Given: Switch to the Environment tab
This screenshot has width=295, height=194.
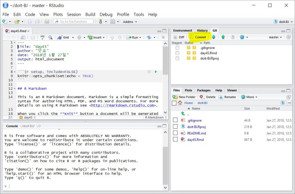Looking at the screenshot, I should point(182,31).
